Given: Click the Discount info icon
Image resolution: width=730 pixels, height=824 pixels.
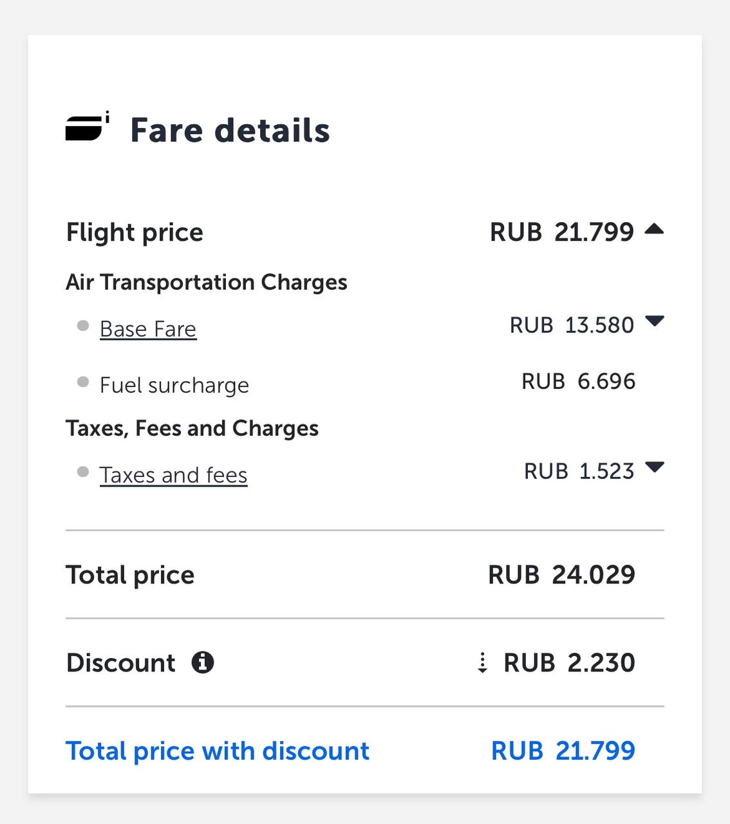Looking at the screenshot, I should [x=203, y=662].
